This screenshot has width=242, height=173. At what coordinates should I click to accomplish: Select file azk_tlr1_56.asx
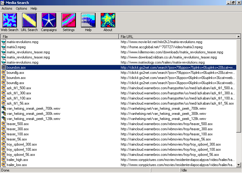click(x=18, y=103)
